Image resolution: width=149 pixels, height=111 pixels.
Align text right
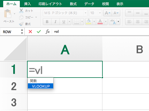(146, 22)
